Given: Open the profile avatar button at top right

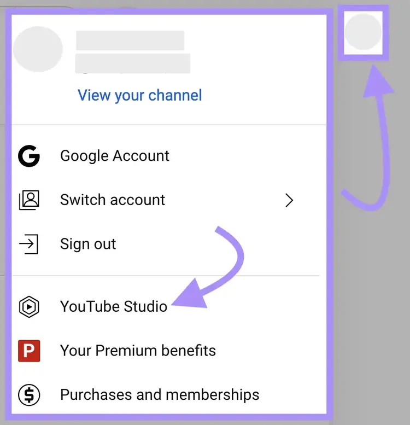Looking at the screenshot, I should point(363,32).
